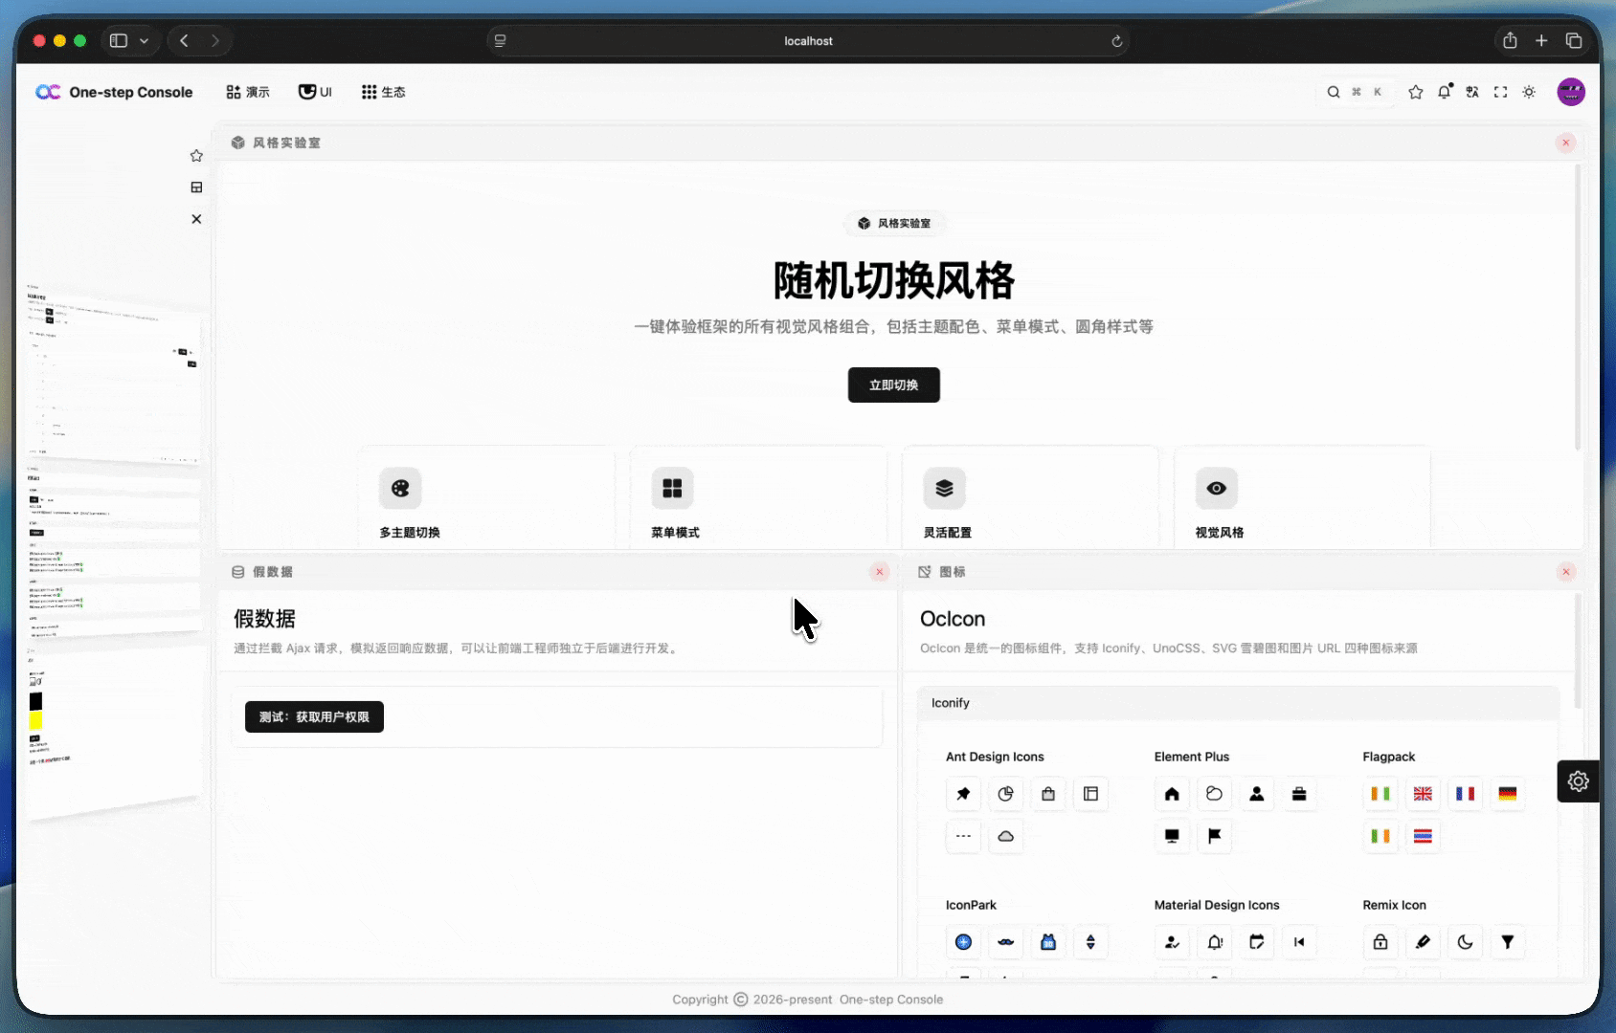The height and width of the screenshot is (1033, 1616).
Task: Select the 多主题切换 card
Action: coord(487,497)
